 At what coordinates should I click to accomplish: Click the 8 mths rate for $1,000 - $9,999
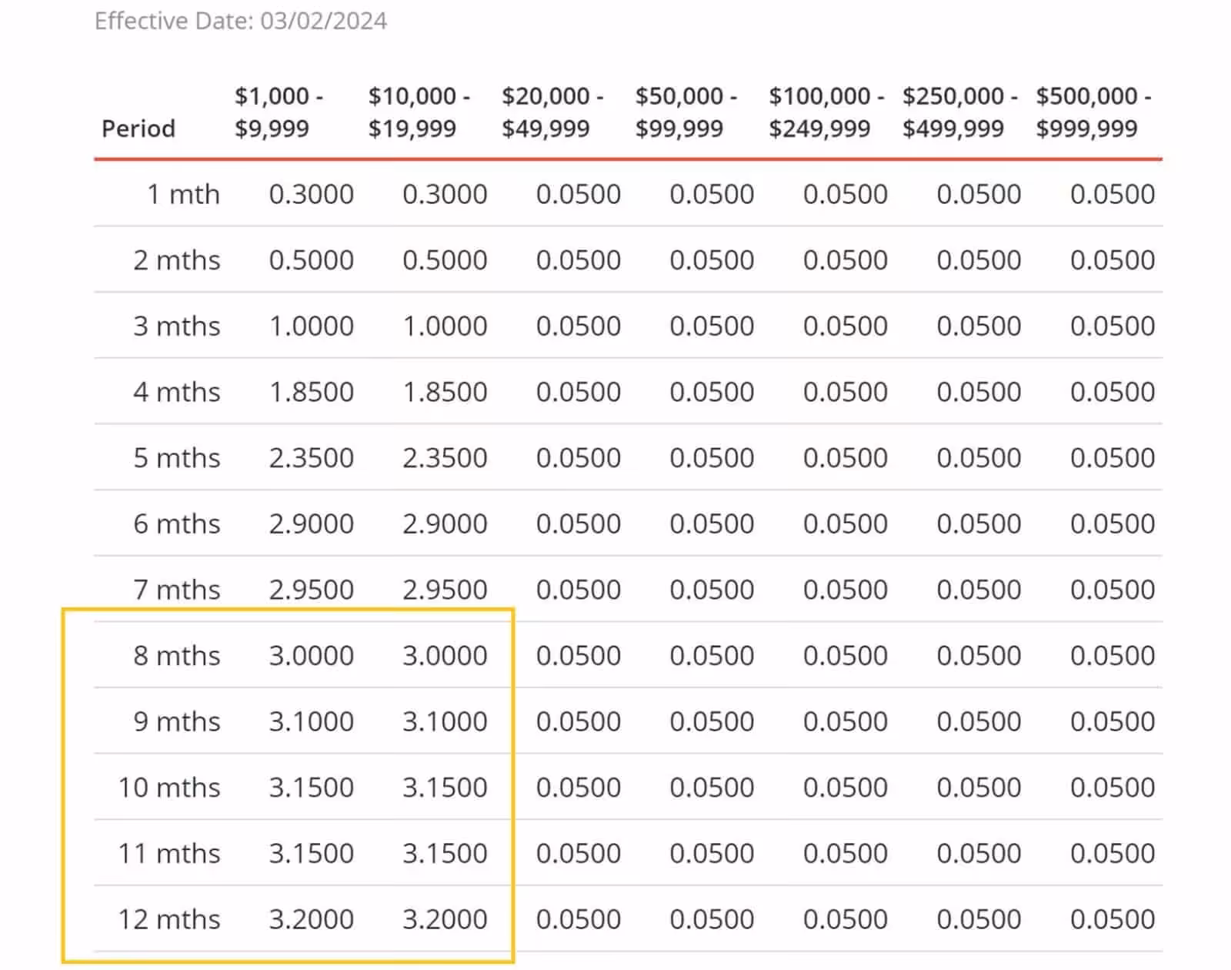(x=312, y=656)
